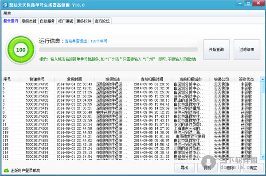This screenshot has width=266, height=176.
Task: Click the green cloud login status icon
Action: coord(6,170)
